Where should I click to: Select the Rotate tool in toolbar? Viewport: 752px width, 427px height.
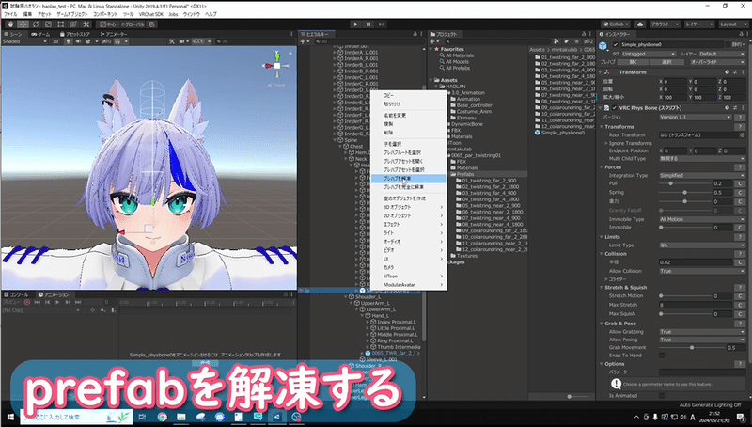pos(36,24)
